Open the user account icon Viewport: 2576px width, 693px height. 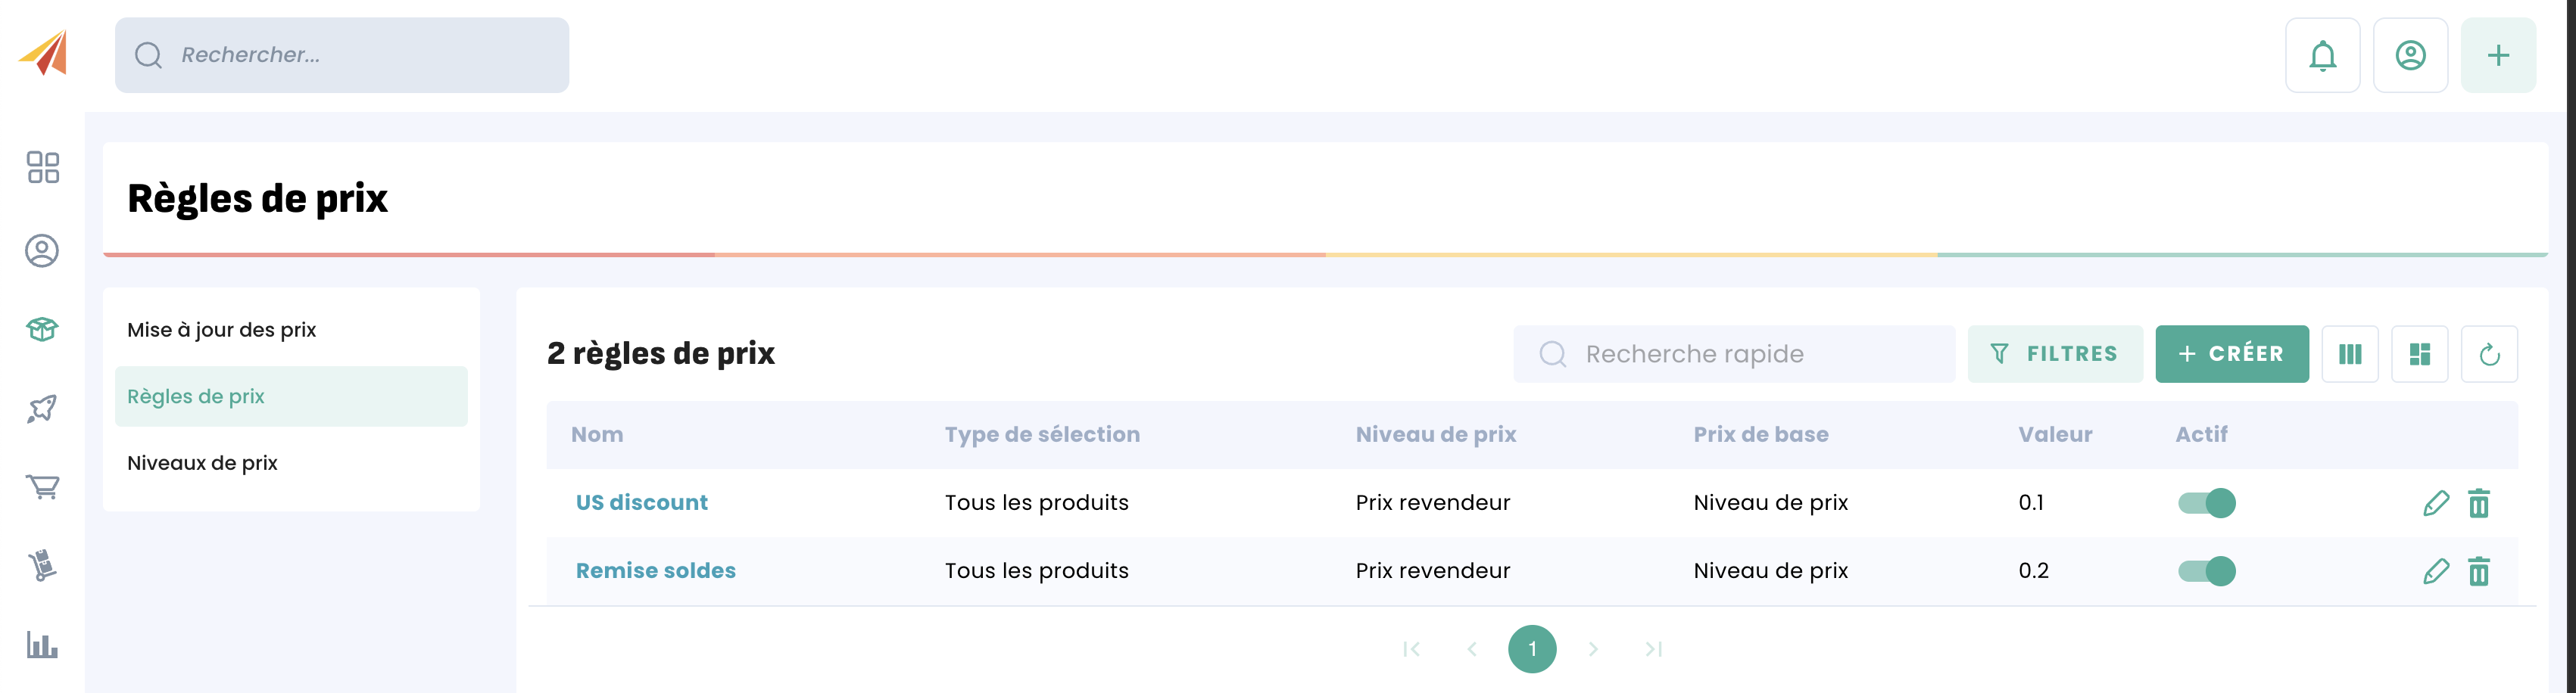click(2410, 55)
